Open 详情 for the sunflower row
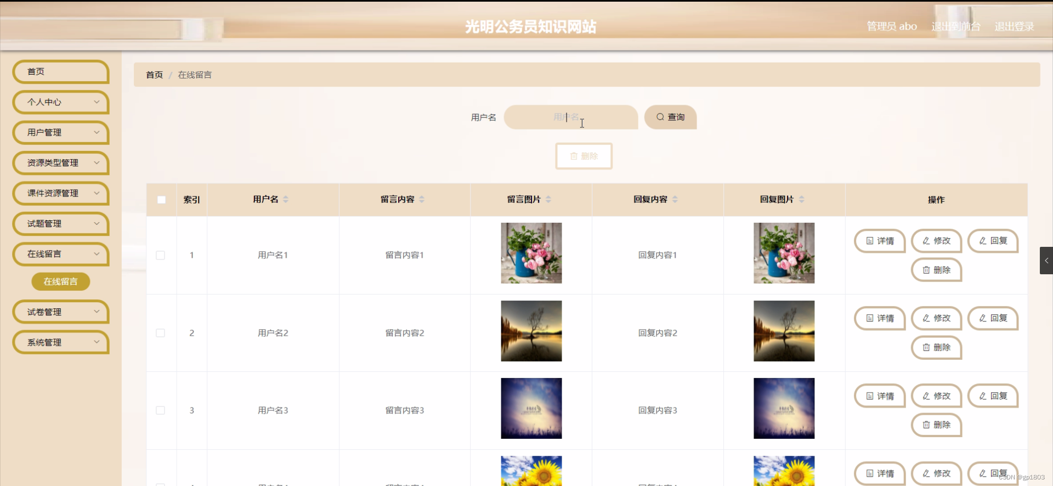Image resolution: width=1053 pixels, height=486 pixels. click(880, 473)
